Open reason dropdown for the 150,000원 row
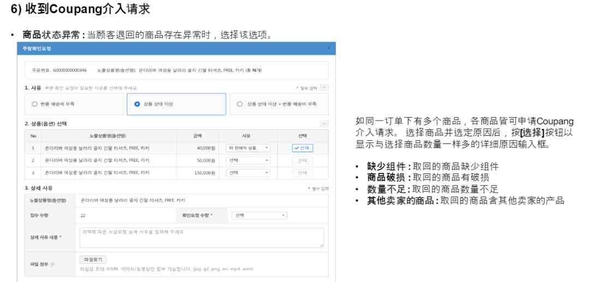590x282 pixels. point(248,173)
